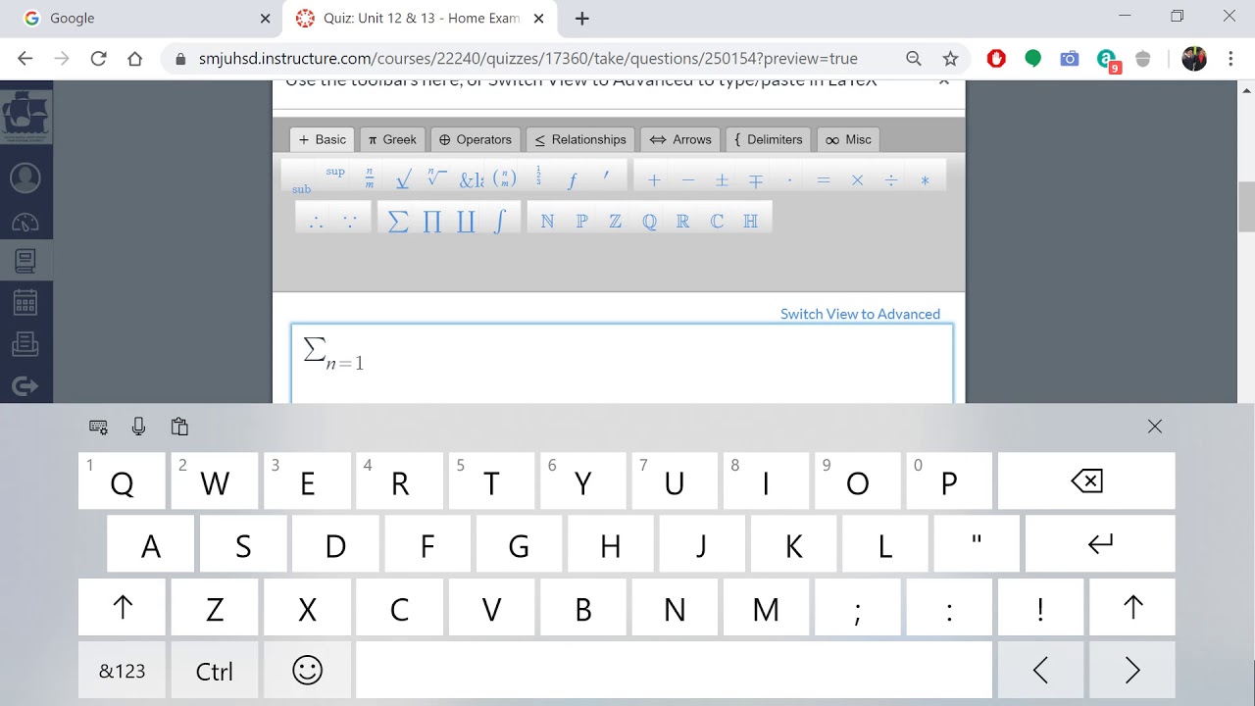Insert the multiplication cross symbol
Screen dimensions: 1255x706
(x=857, y=180)
